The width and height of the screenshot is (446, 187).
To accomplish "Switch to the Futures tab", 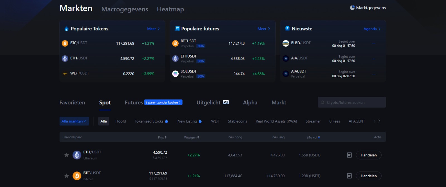I will (134, 103).
